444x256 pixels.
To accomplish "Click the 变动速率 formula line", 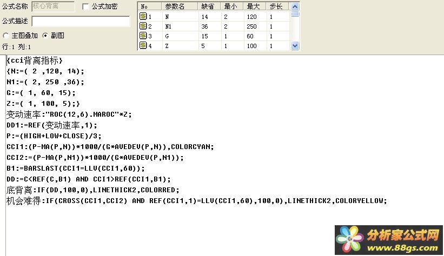I will point(69,114).
